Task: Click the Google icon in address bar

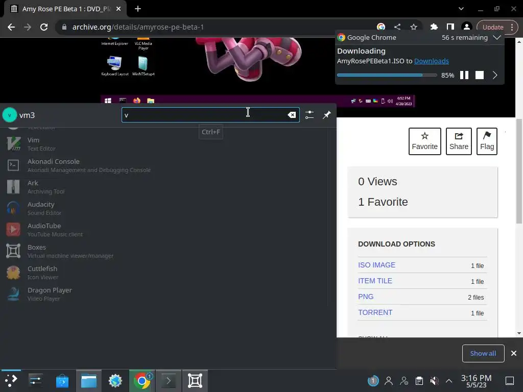Action: tap(381, 27)
